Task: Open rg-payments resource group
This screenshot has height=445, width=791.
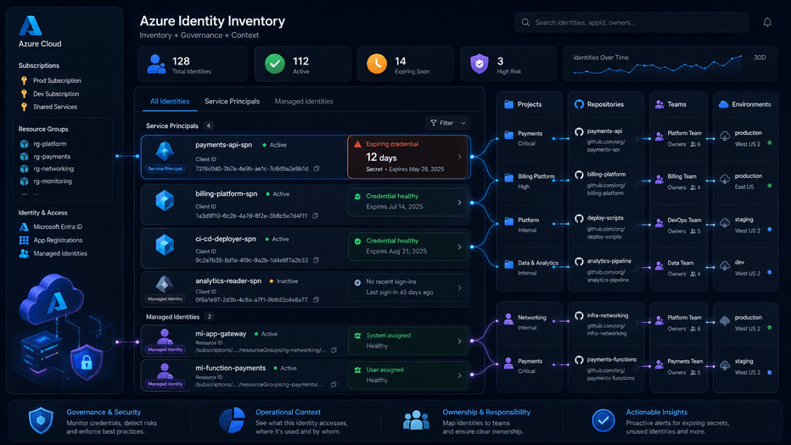Action: (x=52, y=157)
